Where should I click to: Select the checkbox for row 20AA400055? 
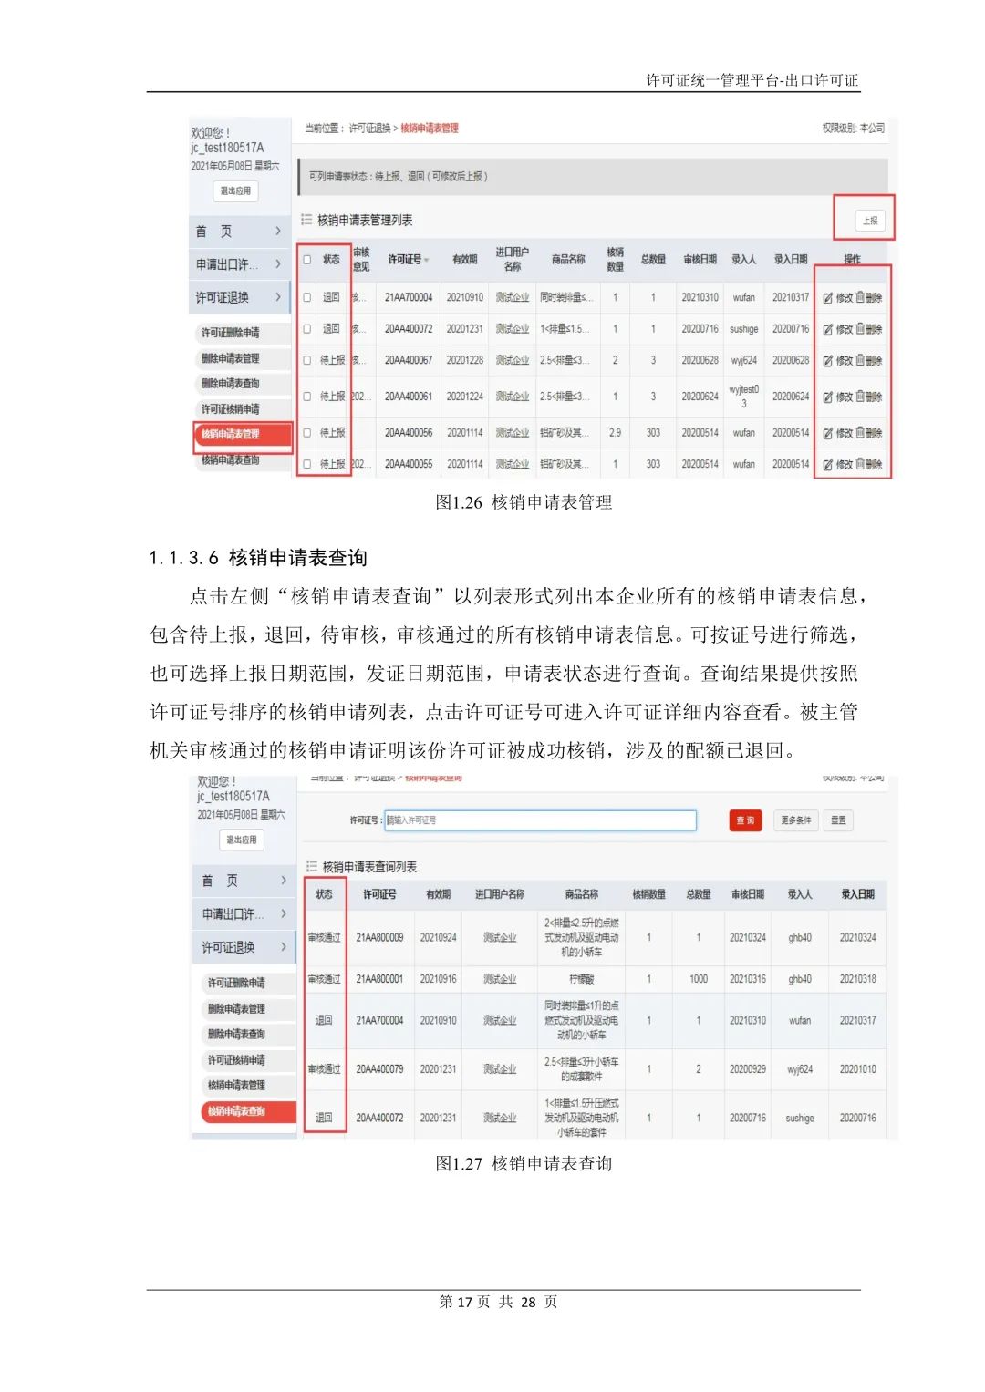[307, 464]
